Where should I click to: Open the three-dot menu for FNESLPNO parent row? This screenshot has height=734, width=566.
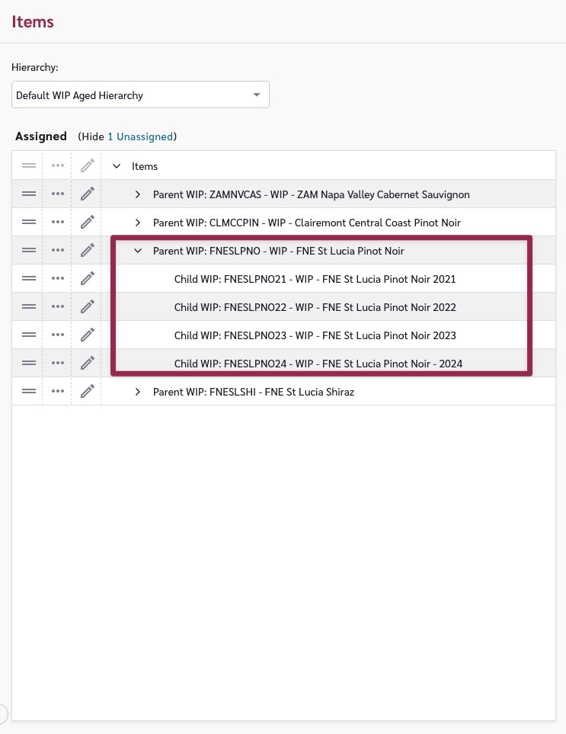pyautogui.click(x=58, y=251)
